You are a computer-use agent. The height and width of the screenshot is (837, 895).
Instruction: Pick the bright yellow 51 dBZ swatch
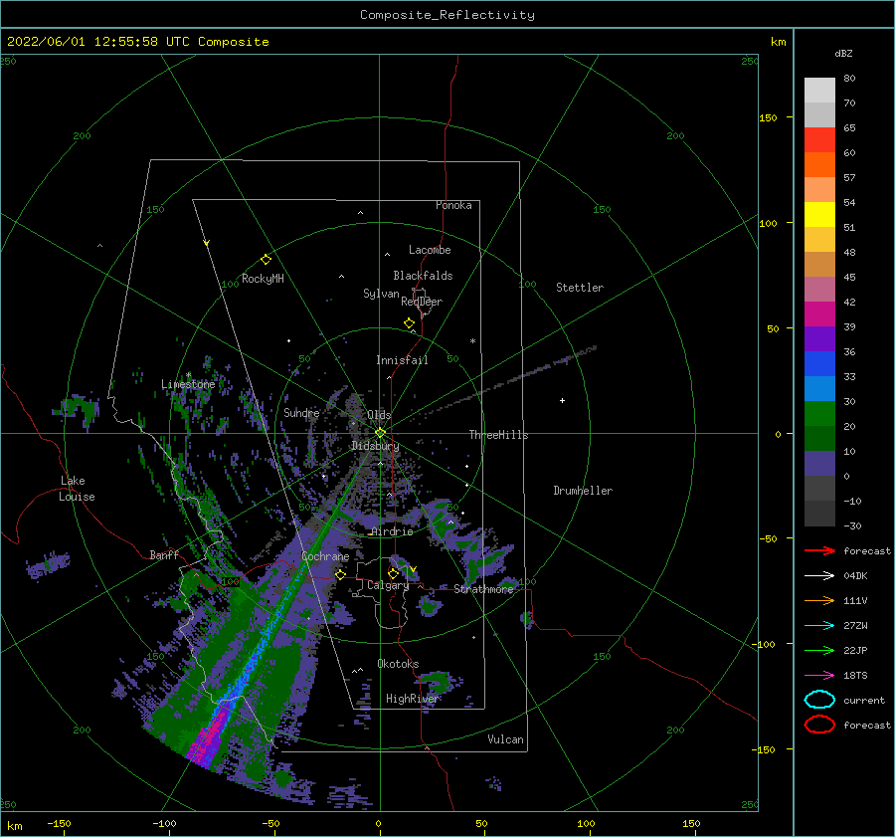(x=819, y=214)
